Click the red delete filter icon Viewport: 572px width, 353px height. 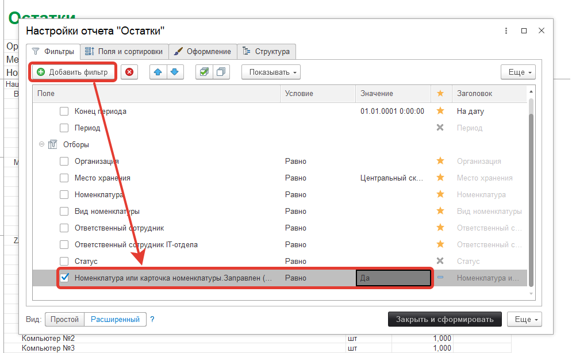pos(129,72)
